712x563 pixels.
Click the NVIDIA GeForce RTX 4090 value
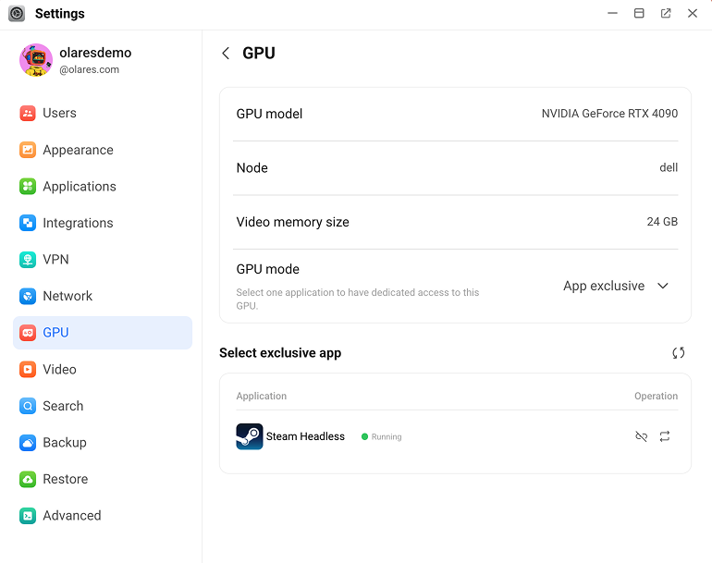click(609, 114)
